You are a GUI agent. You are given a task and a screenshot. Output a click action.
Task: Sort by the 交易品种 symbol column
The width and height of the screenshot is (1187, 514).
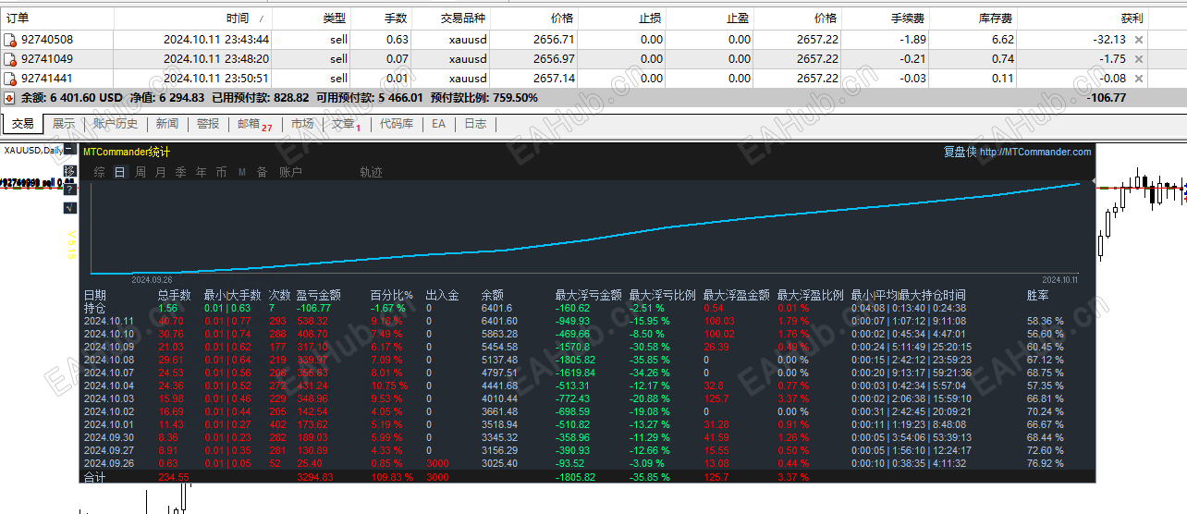coord(463,18)
